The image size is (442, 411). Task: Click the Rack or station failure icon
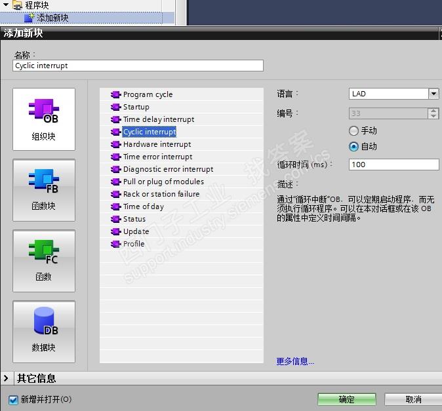click(115, 194)
